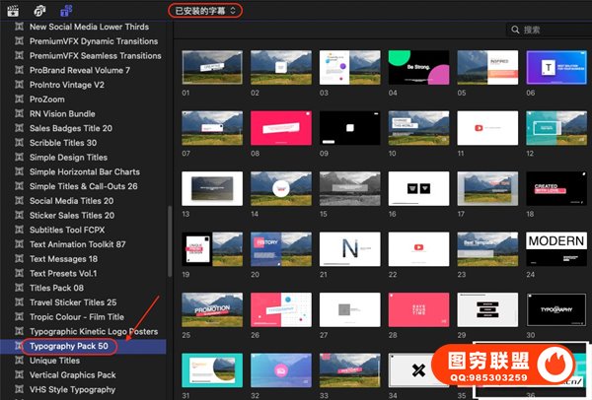Click icon beside Social Media Titles 20
This screenshot has width=592, height=400.
click(21, 200)
